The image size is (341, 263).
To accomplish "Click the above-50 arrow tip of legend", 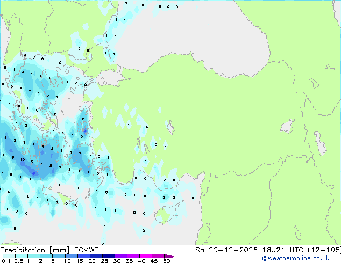I will pos(170,256).
